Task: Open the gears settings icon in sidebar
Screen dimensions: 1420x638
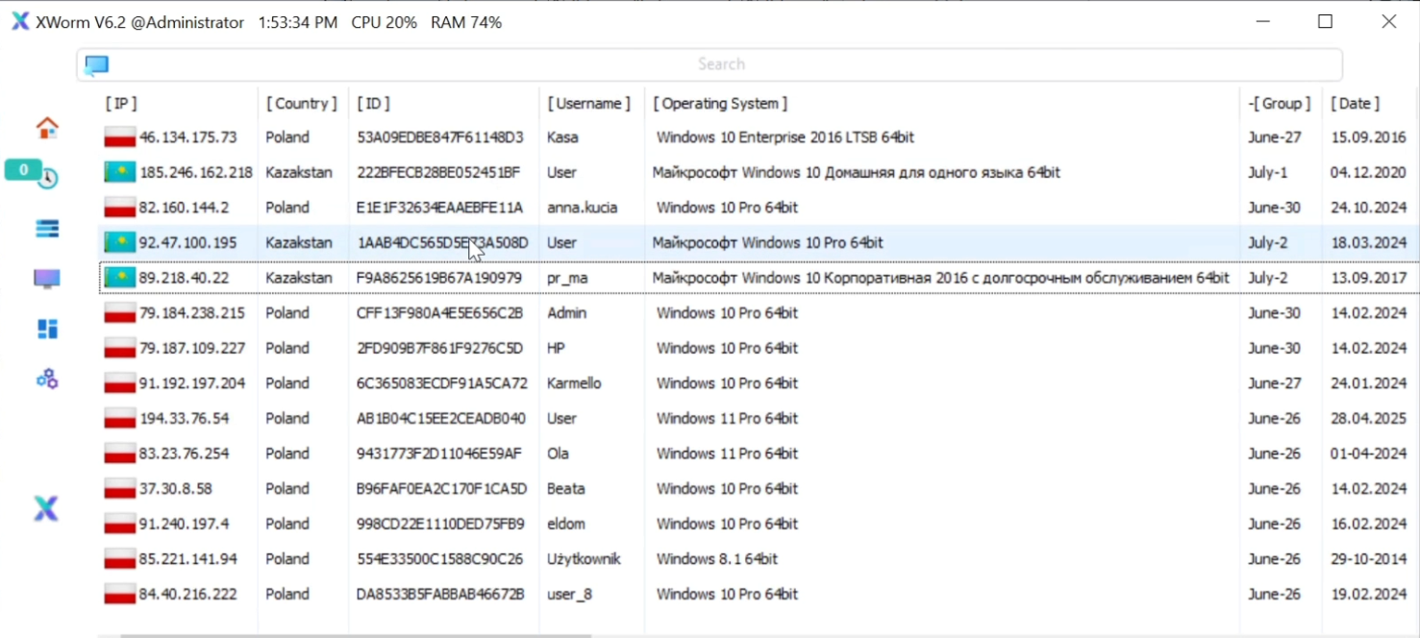Action: (x=47, y=380)
